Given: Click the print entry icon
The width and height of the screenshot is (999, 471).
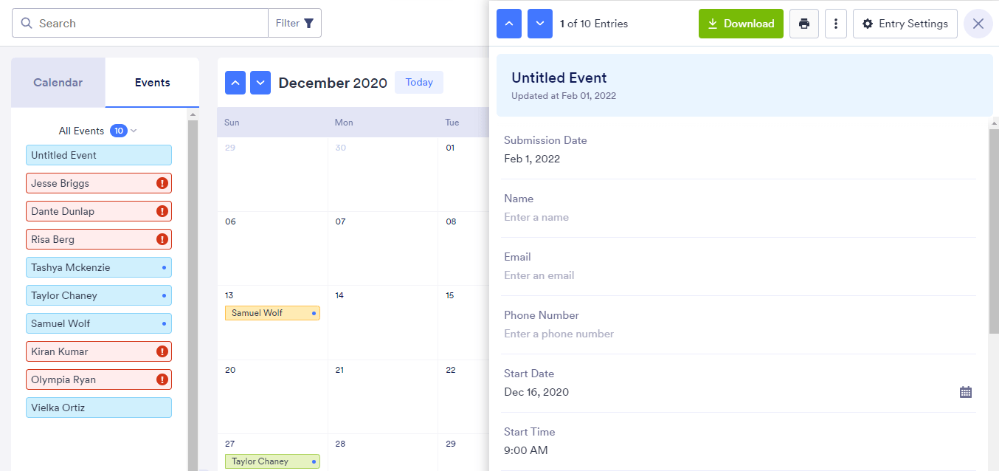Looking at the screenshot, I should [804, 24].
